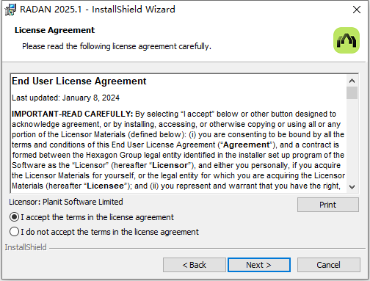370x281 pixels.
Task: Click the empty scrollbar track below the thumb
Action: click(352, 140)
